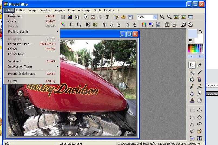This screenshot has width=218, height=145.
Task: Show the next palette colors arrow
Action: (x=200, y=56)
